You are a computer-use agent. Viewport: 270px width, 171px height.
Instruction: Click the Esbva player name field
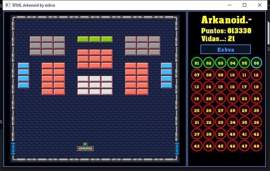tap(226, 49)
